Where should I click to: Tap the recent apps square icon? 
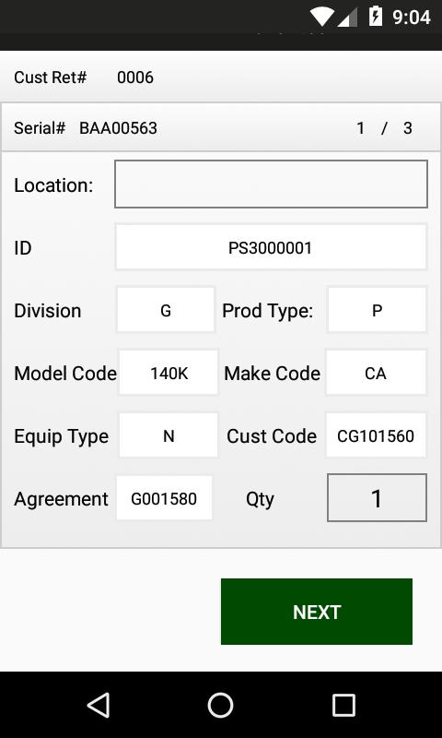point(343,705)
